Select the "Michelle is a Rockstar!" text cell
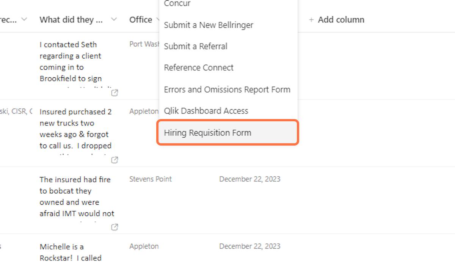The width and height of the screenshot is (455, 265). point(71,252)
